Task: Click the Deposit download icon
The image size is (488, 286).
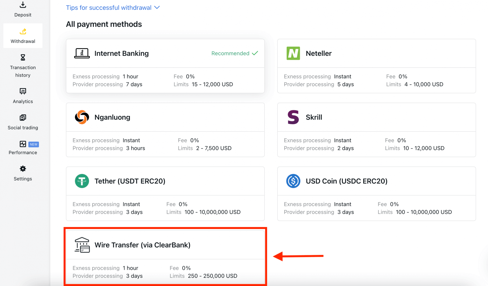Action: (x=23, y=5)
